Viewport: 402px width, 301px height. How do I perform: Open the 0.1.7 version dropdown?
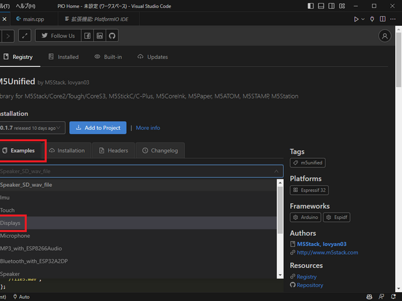(x=32, y=128)
